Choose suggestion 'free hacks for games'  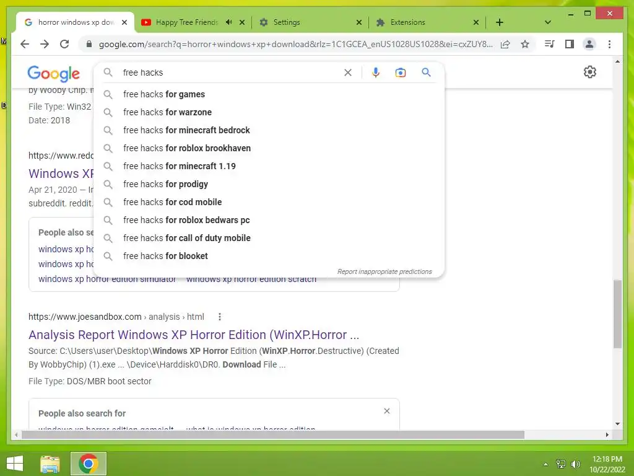tap(269, 94)
